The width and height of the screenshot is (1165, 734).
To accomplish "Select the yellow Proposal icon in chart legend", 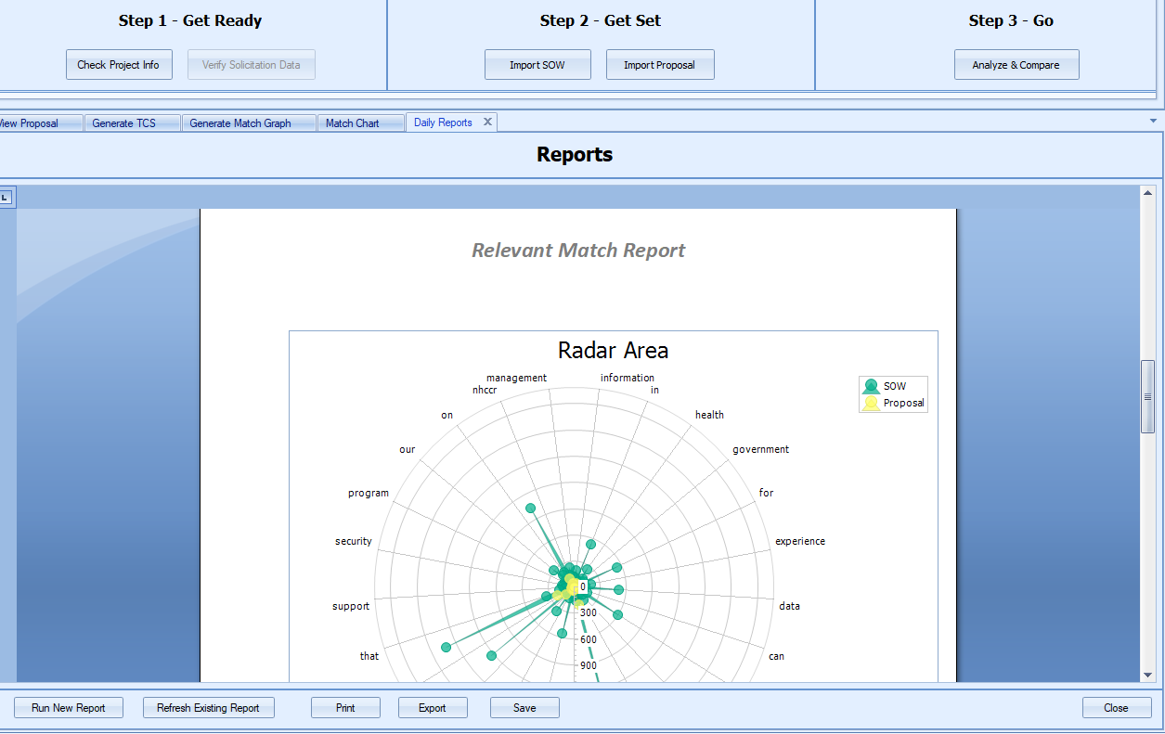I will coord(870,401).
